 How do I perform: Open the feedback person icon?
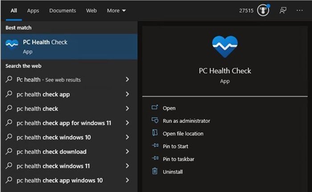(283, 10)
